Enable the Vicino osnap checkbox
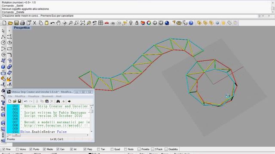The image size is (275, 154). tap(17, 149)
